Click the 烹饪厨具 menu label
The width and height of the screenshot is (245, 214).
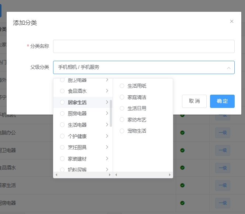pos(77,147)
